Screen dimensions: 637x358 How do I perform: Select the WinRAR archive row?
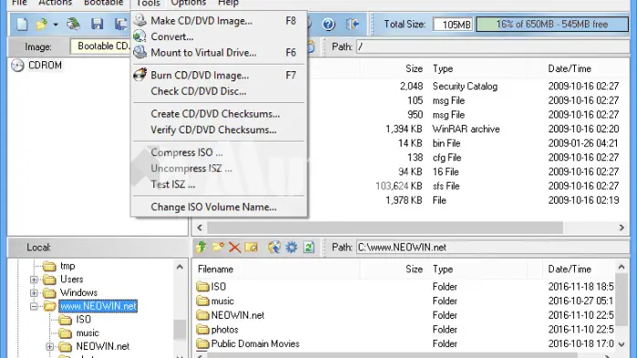pos(467,129)
